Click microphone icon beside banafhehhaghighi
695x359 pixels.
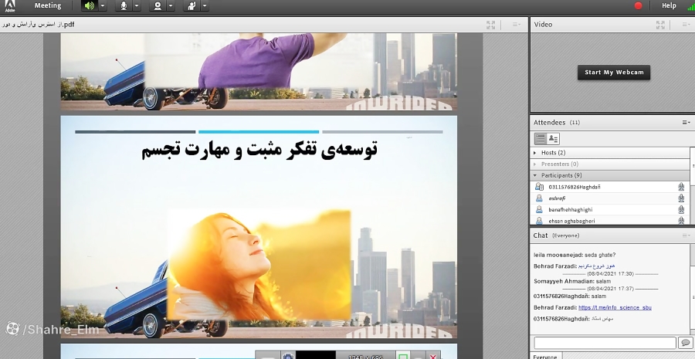point(681,210)
